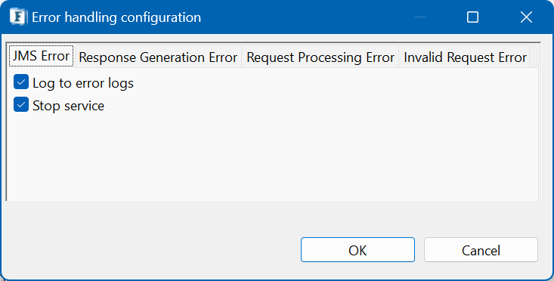Close the dialog with the X icon
554x281 pixels.
(x=526, y=17)
